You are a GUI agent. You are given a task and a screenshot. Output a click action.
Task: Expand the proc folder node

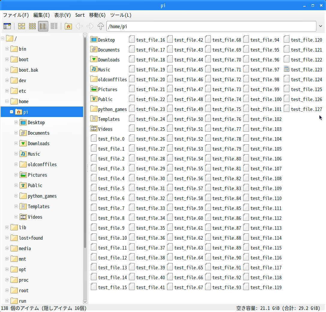tap(7, 280)
